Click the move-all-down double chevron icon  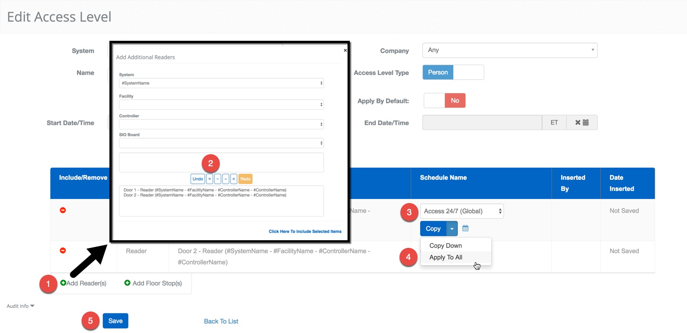coord(209,179)
